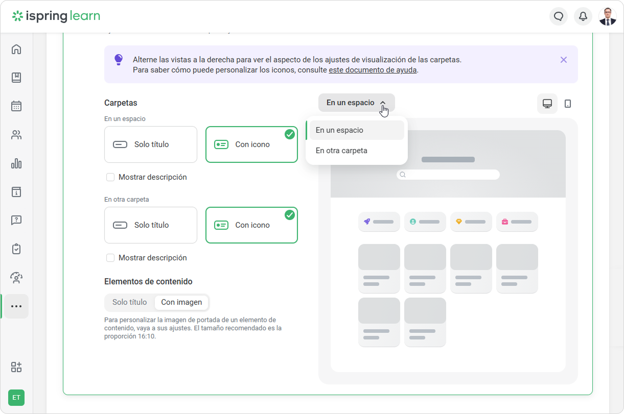Viewport: 624px width, 414px height.
Task: Select Con icono for En otra carpeta
Action: (x=251, y=225)
